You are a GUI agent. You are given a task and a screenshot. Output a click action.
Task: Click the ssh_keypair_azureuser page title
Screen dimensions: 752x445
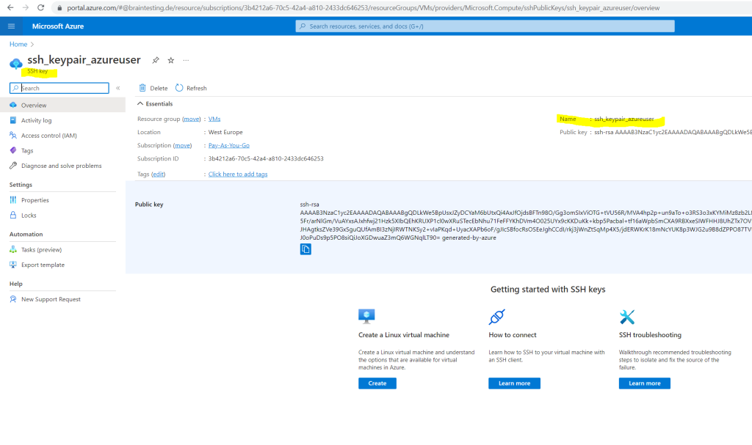click(x=84, y=60)
